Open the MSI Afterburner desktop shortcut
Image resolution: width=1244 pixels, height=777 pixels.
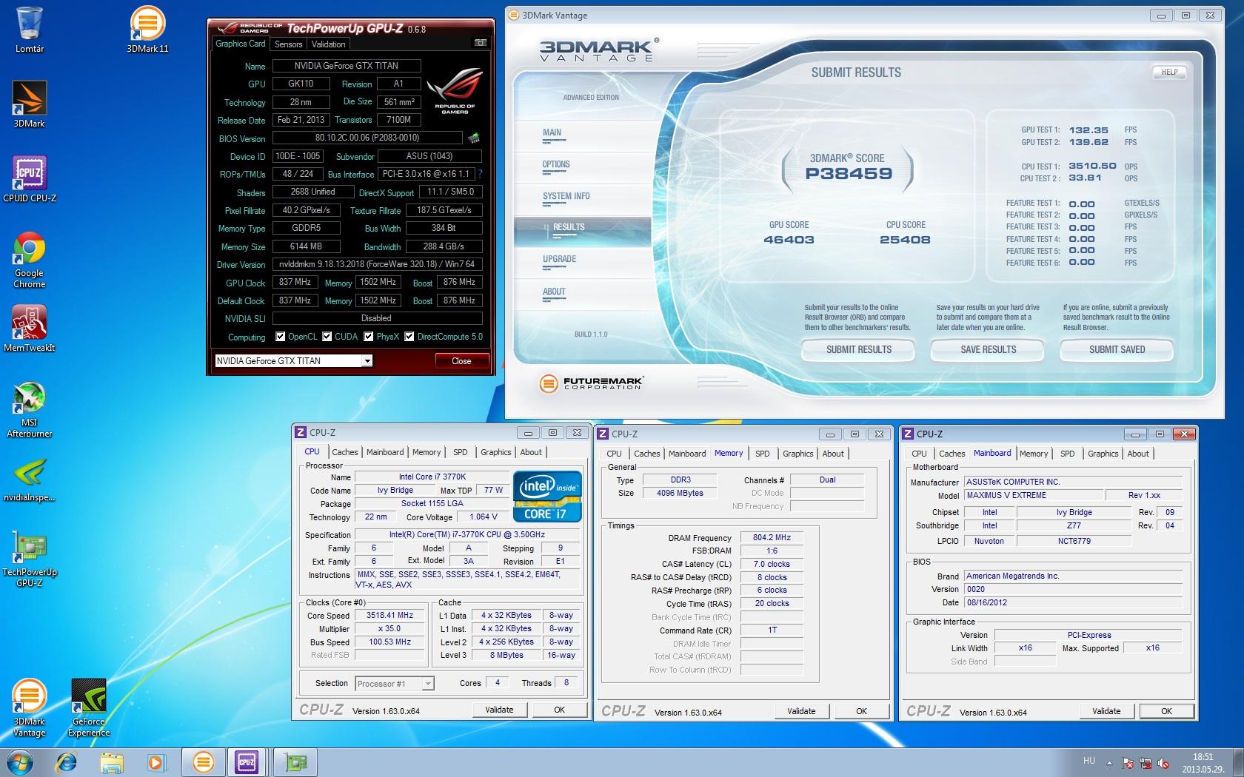click(30, 410)
